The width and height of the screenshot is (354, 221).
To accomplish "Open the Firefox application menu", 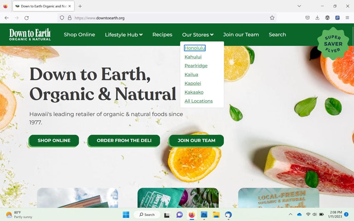I will pos(347,17).
